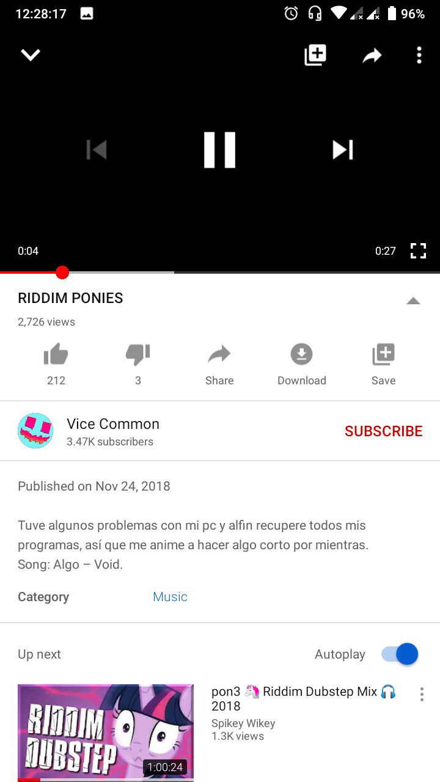This screenshot has width=440, height=782.
Task: Pause the playing video
Action: (219, 150)
